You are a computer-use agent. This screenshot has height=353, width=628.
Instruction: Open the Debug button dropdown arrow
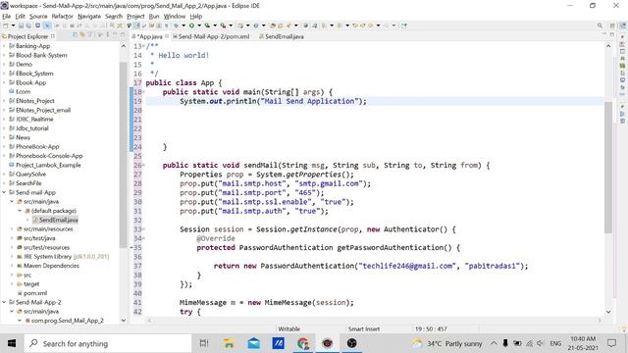click(183, 25)
